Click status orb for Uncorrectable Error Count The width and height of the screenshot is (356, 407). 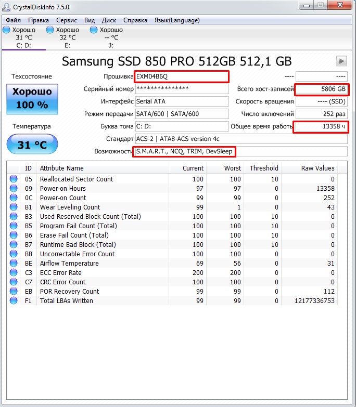pos(14,254)
